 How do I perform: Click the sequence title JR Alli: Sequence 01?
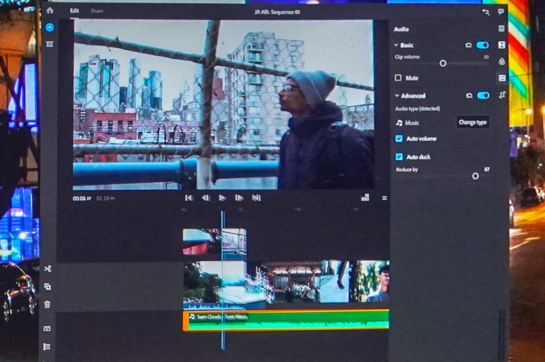[277, 12]
